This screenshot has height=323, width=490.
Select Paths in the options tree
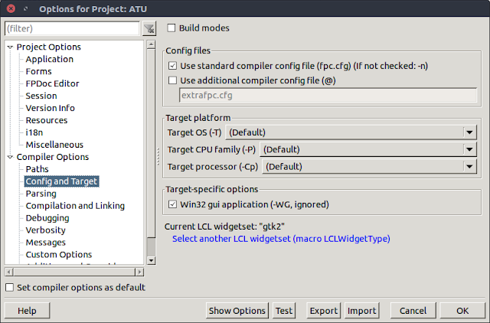point(37,169)
